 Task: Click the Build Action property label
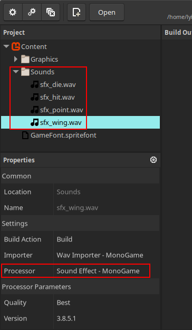(23, 239)
